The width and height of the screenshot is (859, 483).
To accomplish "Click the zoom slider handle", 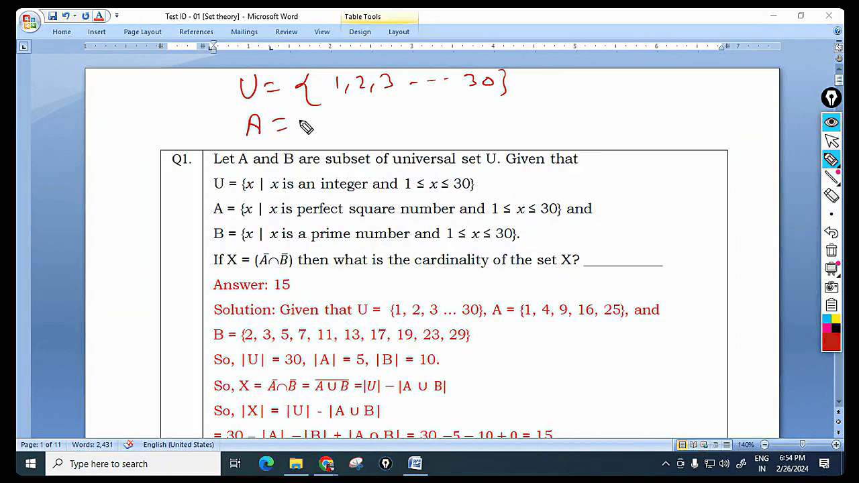I will tap(802, 445).
